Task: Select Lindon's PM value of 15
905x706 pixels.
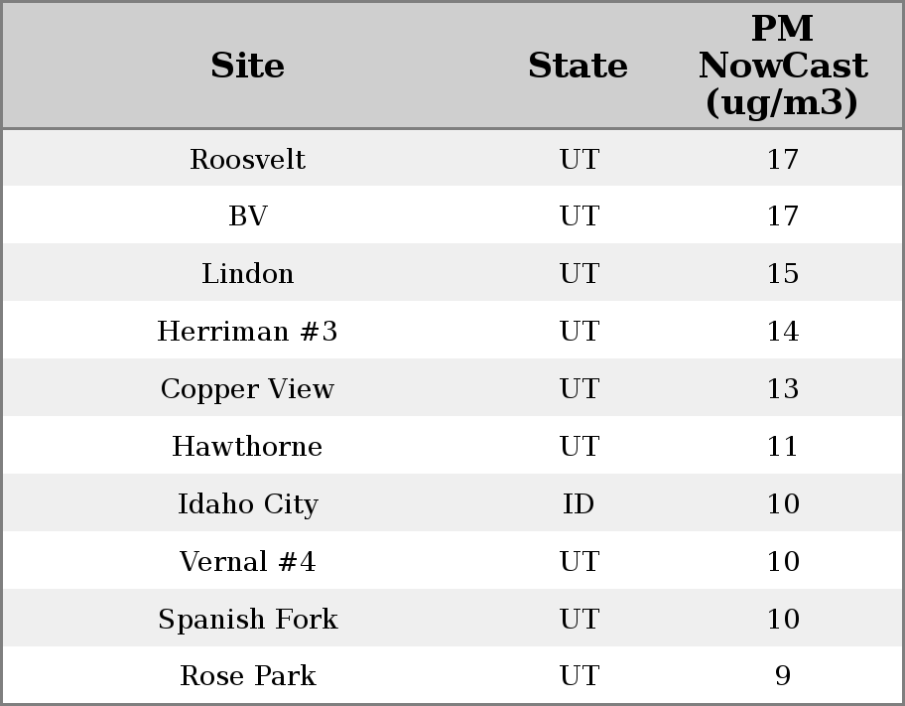Action: (782, 274)
